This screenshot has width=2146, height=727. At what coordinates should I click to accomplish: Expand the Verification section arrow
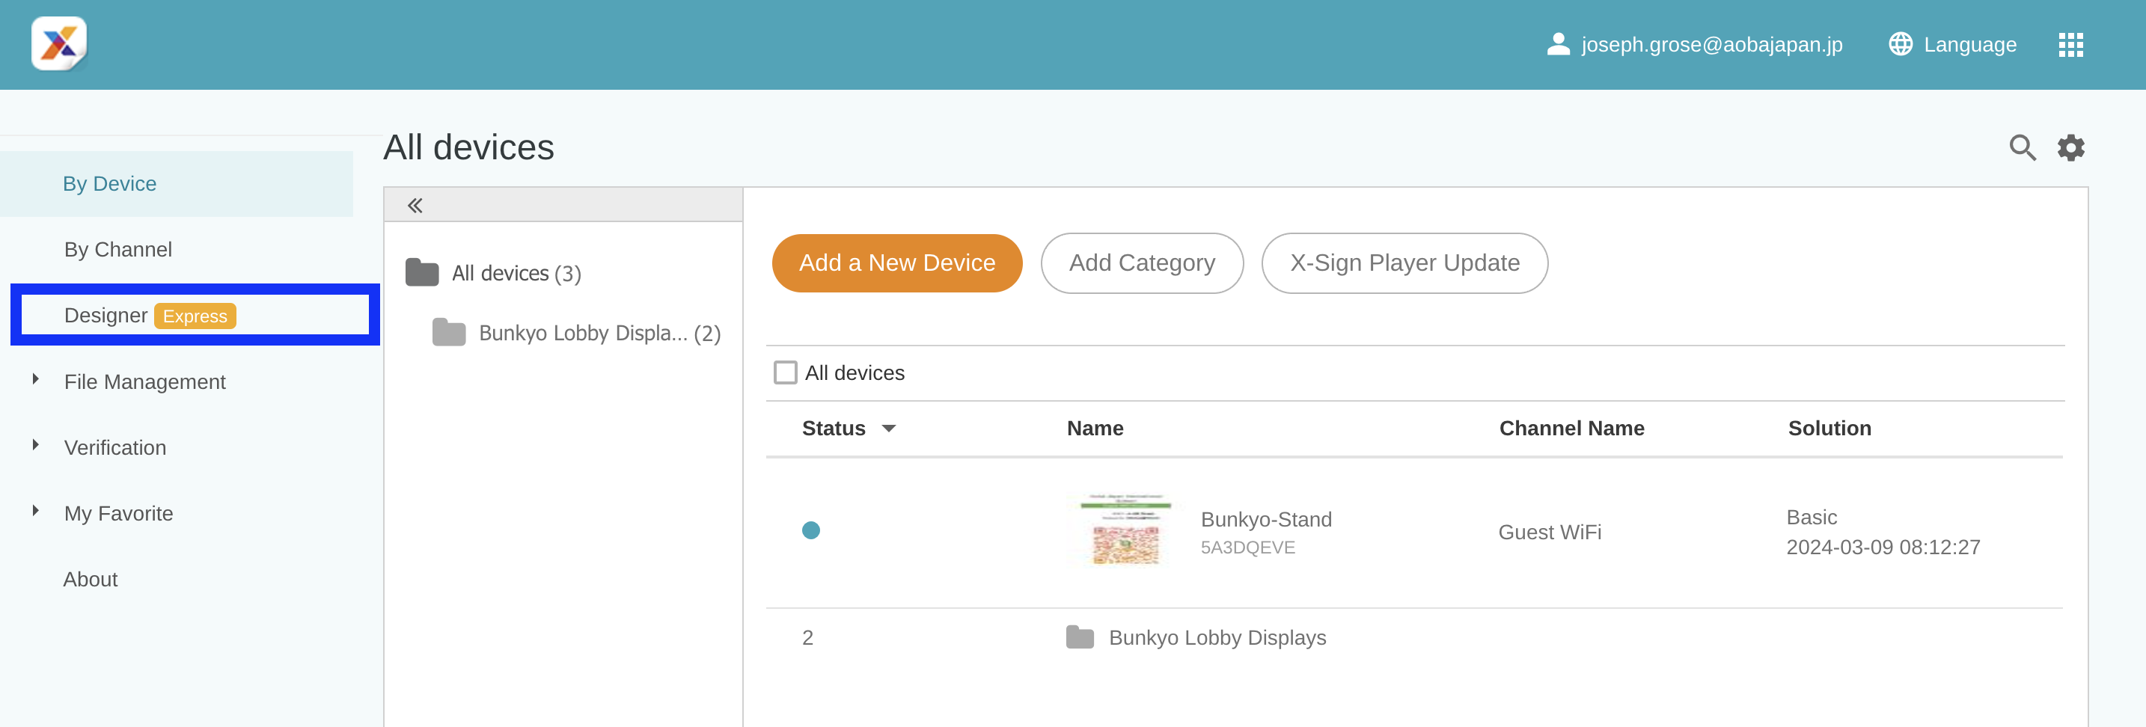[x=36, y=446]
